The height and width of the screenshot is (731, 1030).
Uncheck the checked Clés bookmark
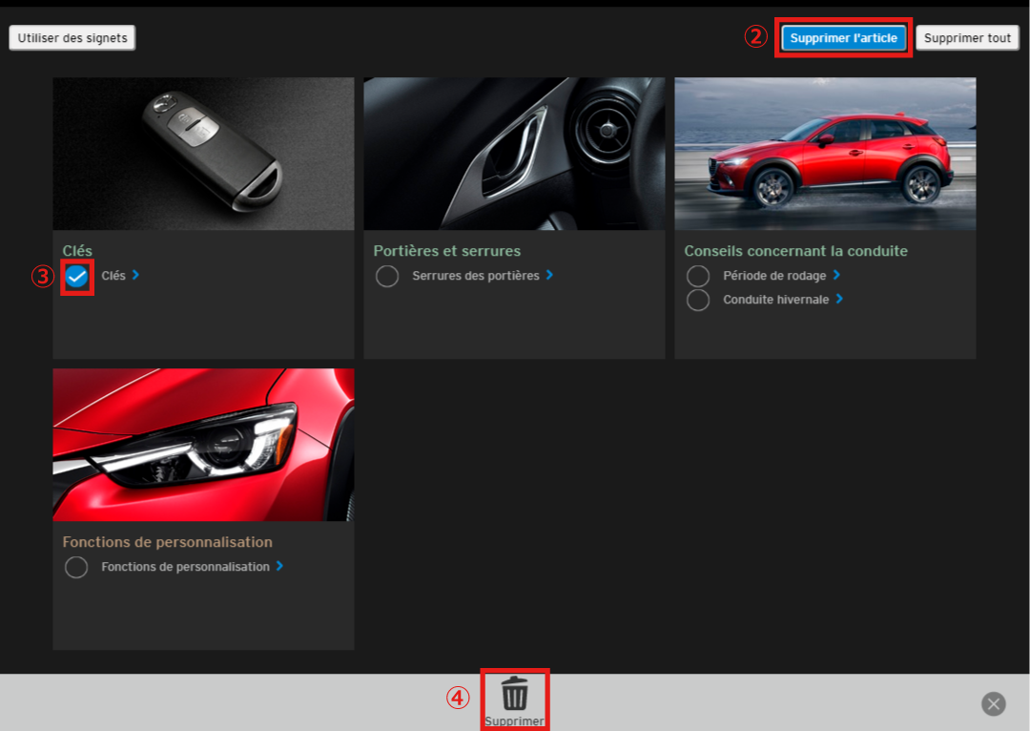(77, 277)
